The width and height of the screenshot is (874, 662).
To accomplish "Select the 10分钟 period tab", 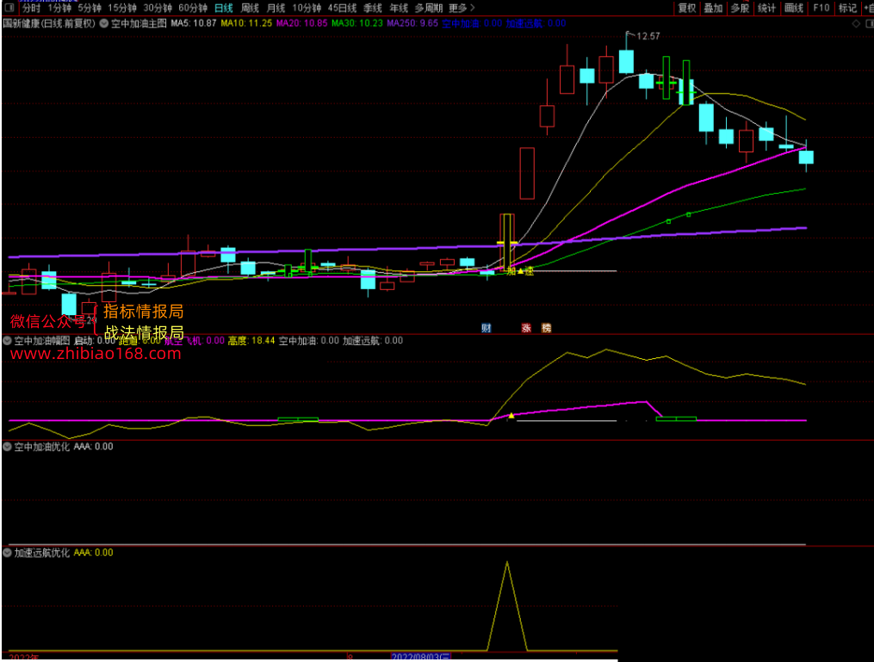I will (x=307, y=8).
